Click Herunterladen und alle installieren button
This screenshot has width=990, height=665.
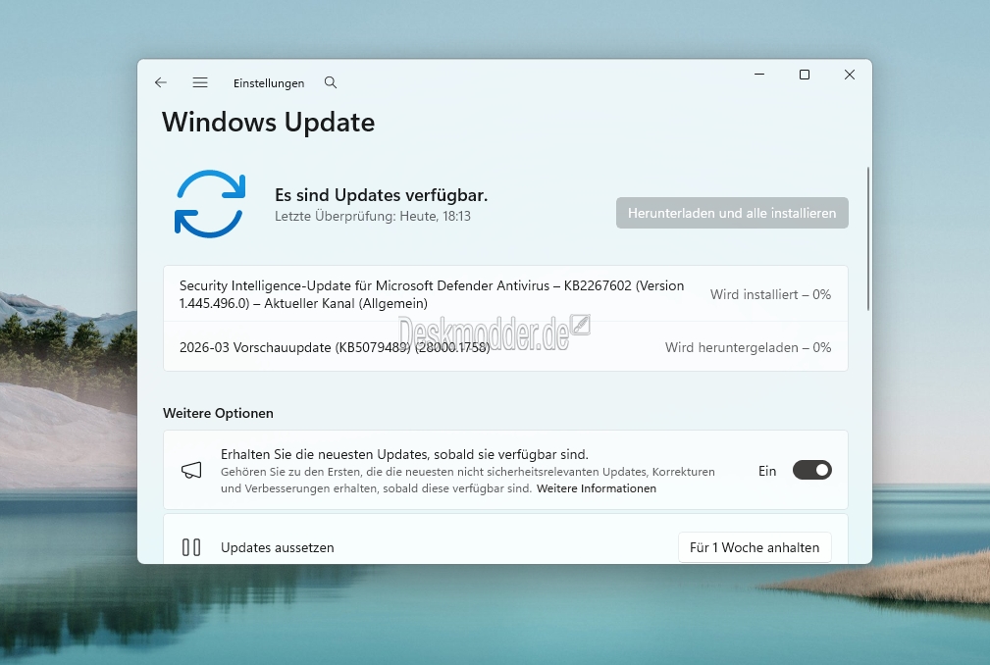tap(732, 213)
